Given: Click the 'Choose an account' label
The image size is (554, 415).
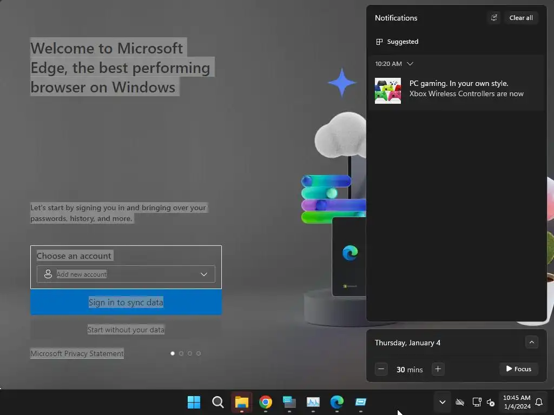Looking at the screenshot, I should click(x=74, y=256).
